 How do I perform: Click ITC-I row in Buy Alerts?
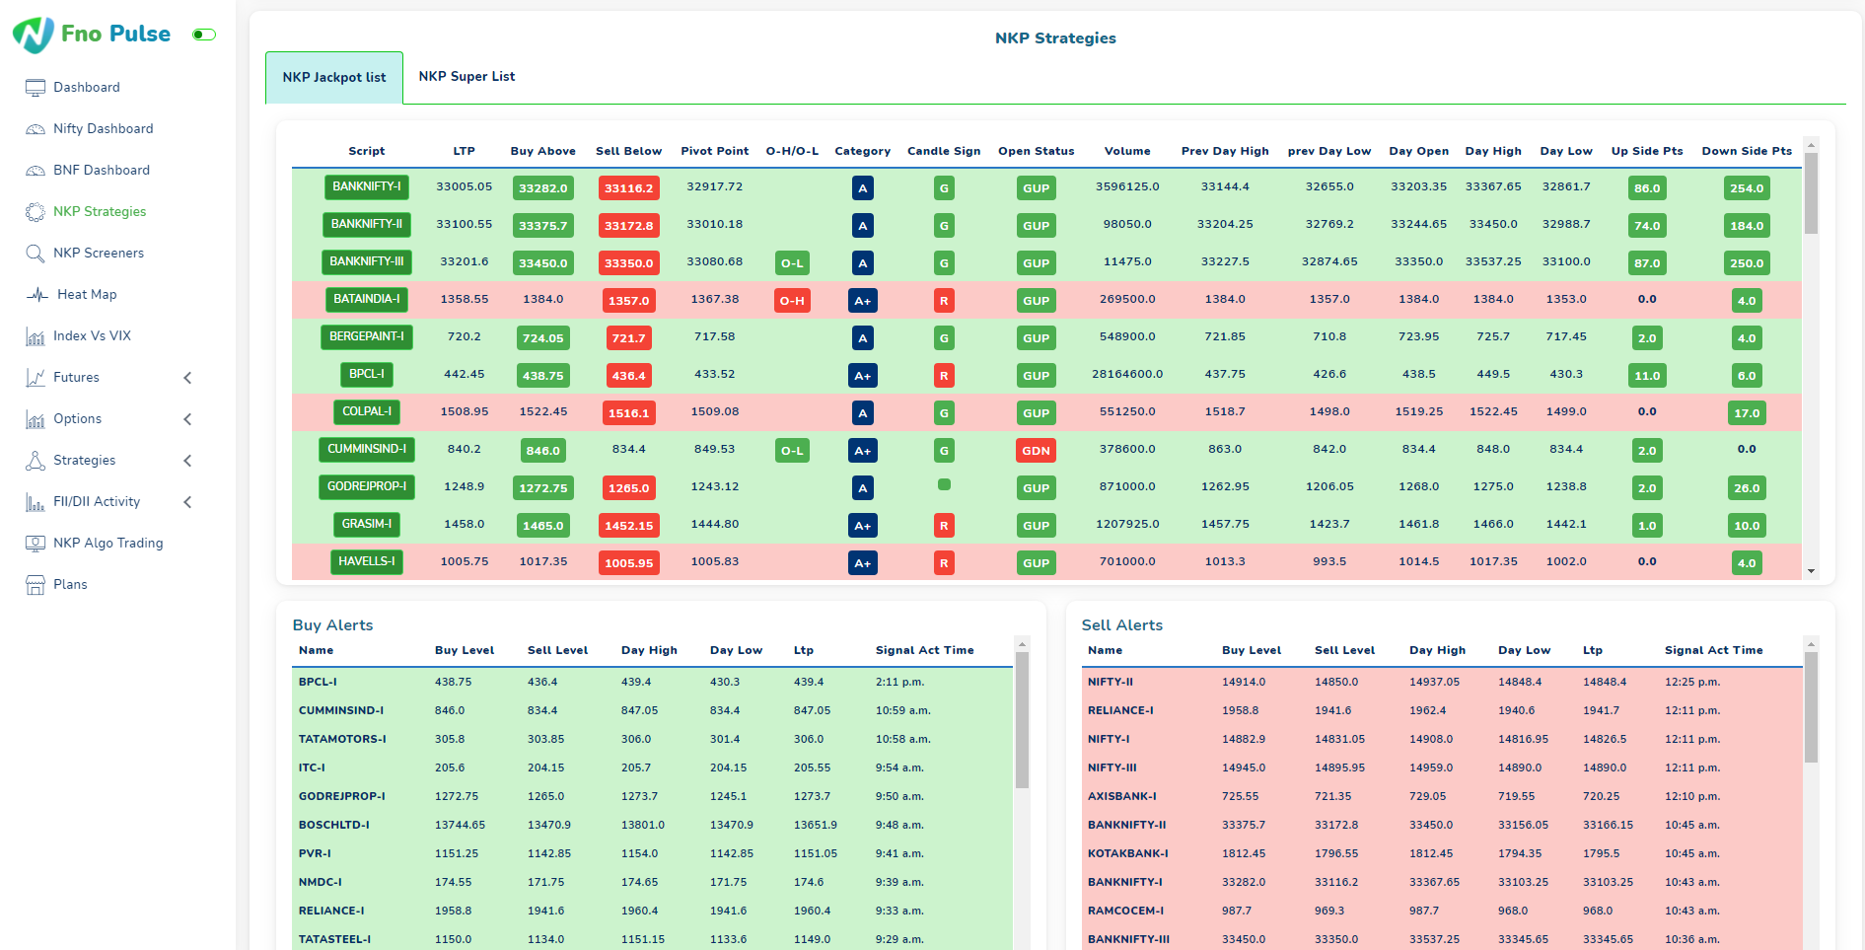652,767
